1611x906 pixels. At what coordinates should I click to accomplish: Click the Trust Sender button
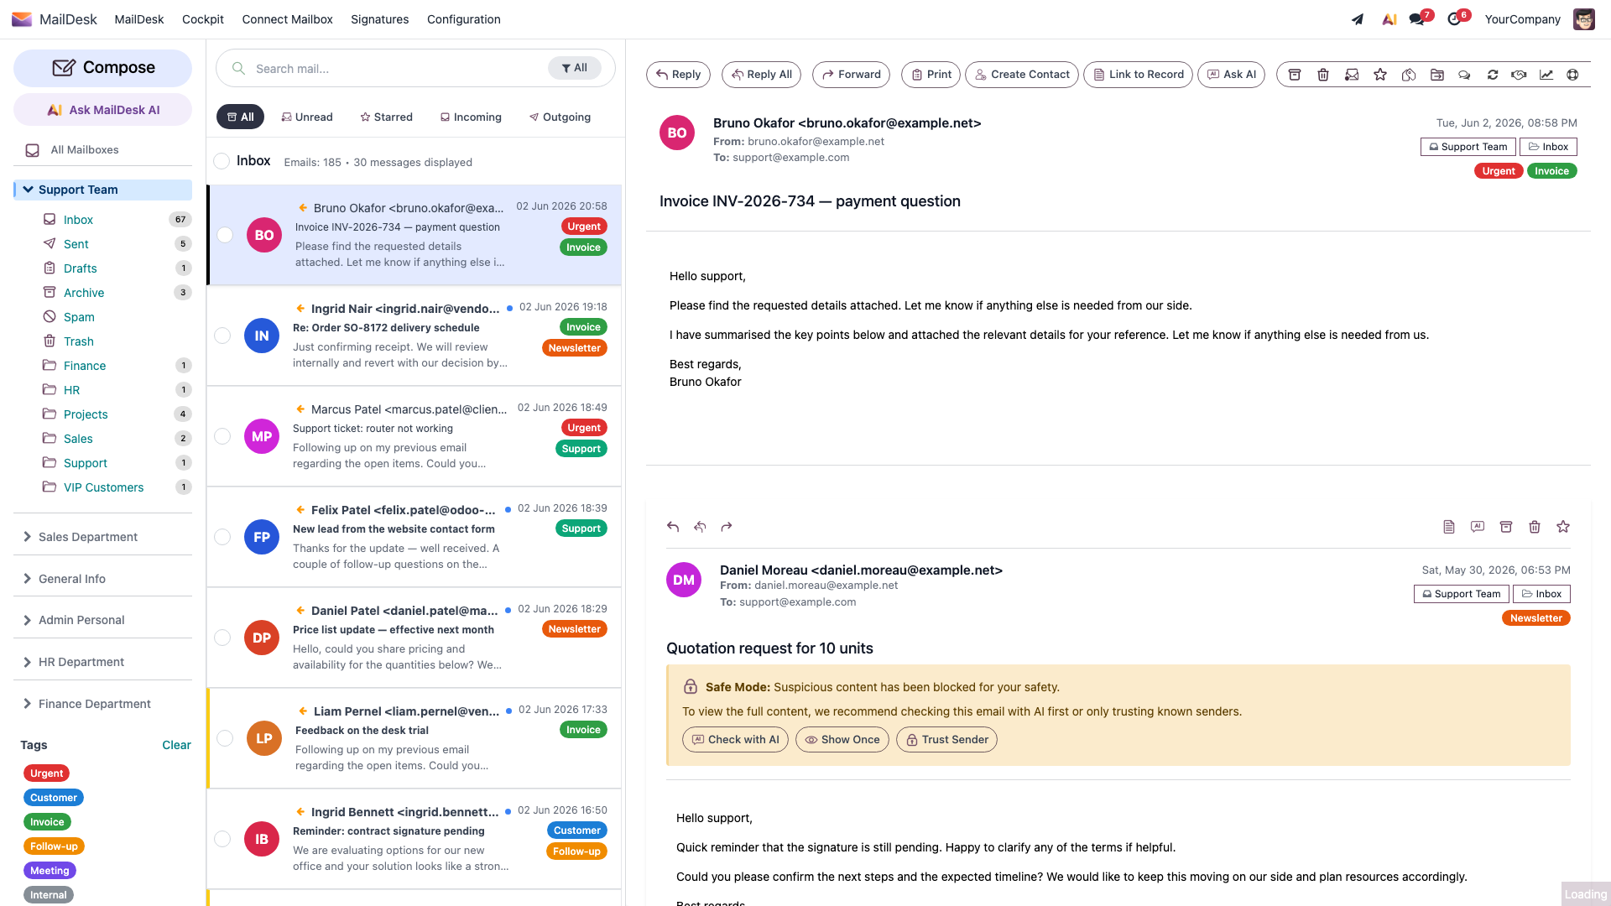pyautogui.click(x=946, y=739)
